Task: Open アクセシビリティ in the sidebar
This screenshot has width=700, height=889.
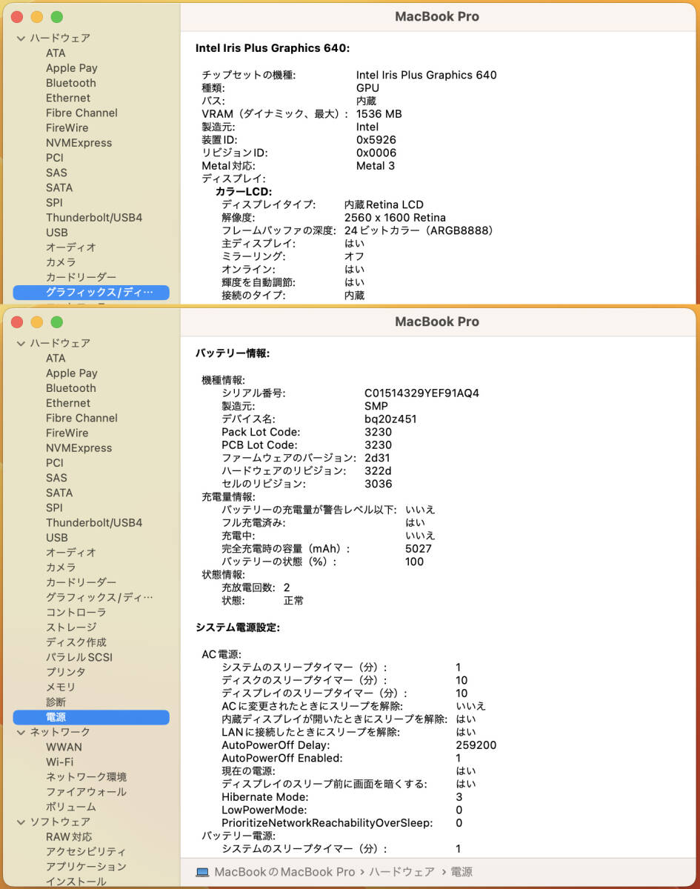Action: point(86,852)
